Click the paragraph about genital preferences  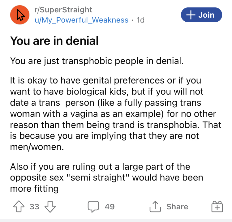point(116,113)
